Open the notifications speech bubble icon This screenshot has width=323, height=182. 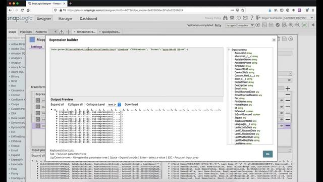point(239,18)
